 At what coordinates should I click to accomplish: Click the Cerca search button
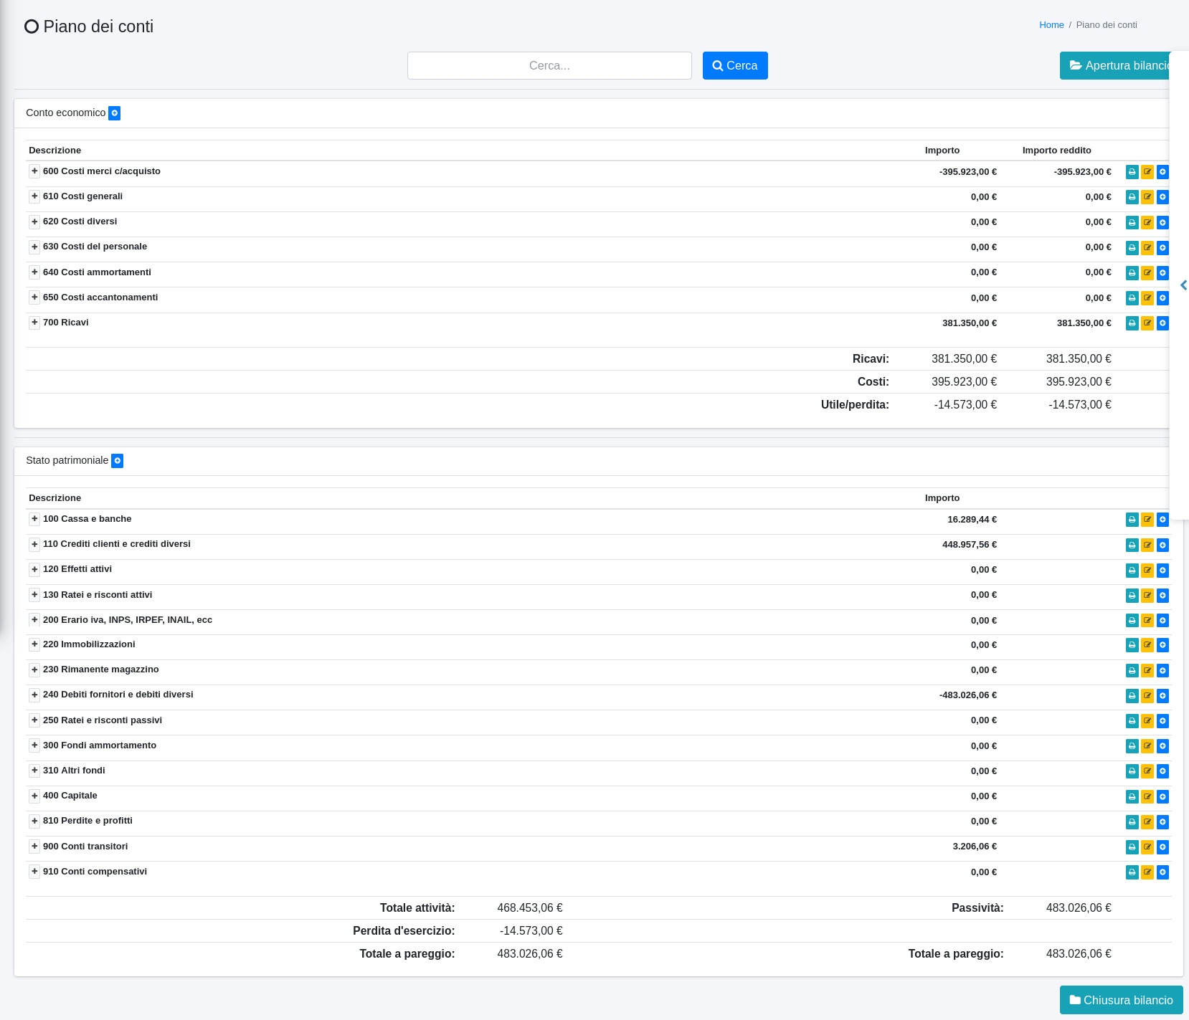[734, 66]
